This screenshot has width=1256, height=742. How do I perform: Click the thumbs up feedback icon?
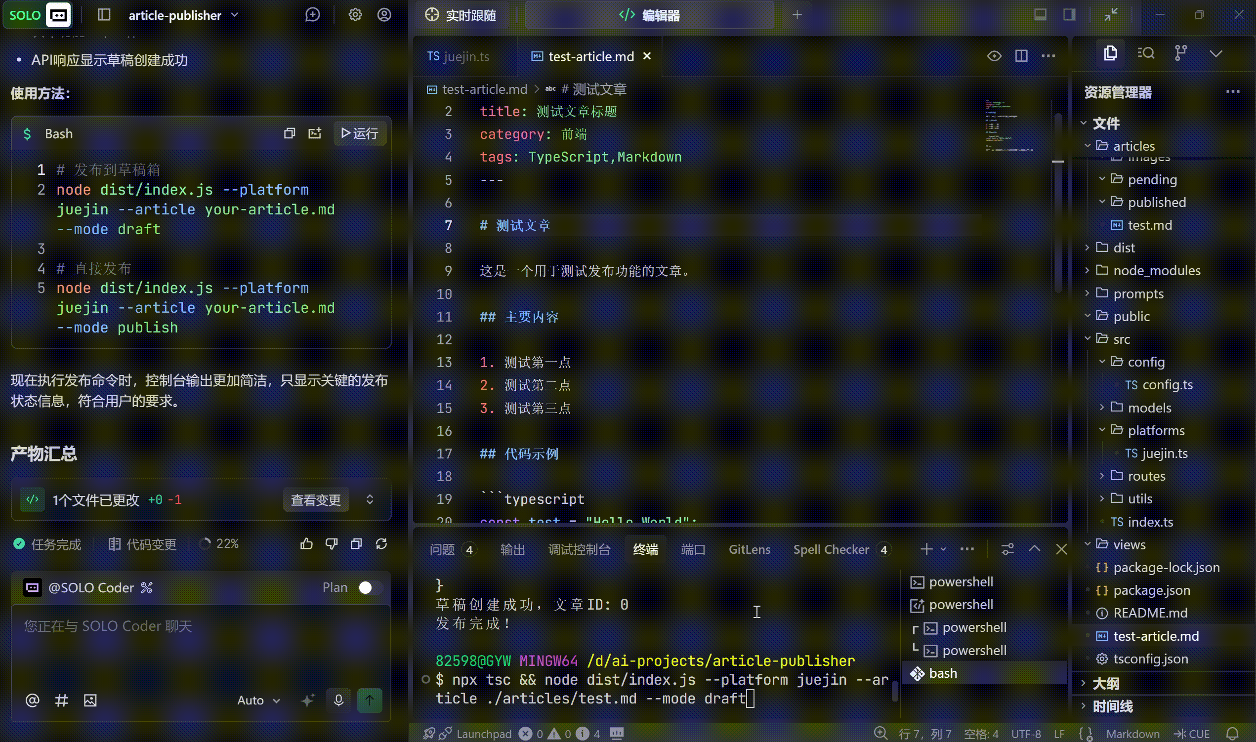coord(306,544)
